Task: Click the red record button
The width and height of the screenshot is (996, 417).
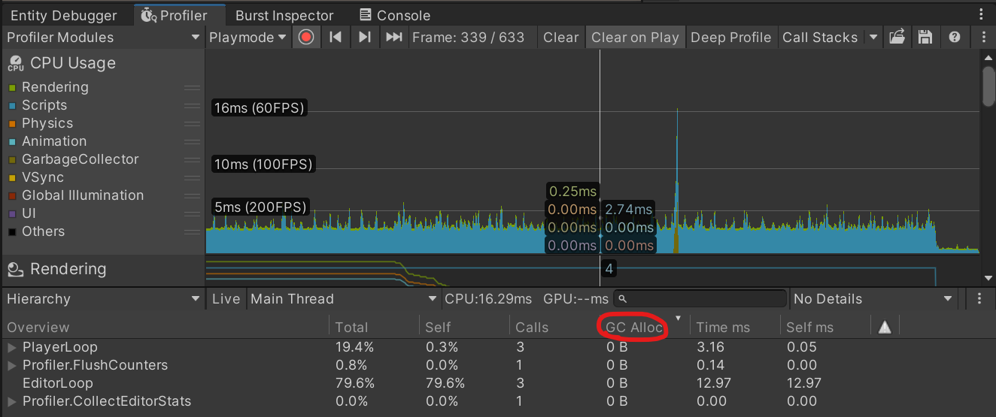Action: pyautogui.click(x=305, y=38)
